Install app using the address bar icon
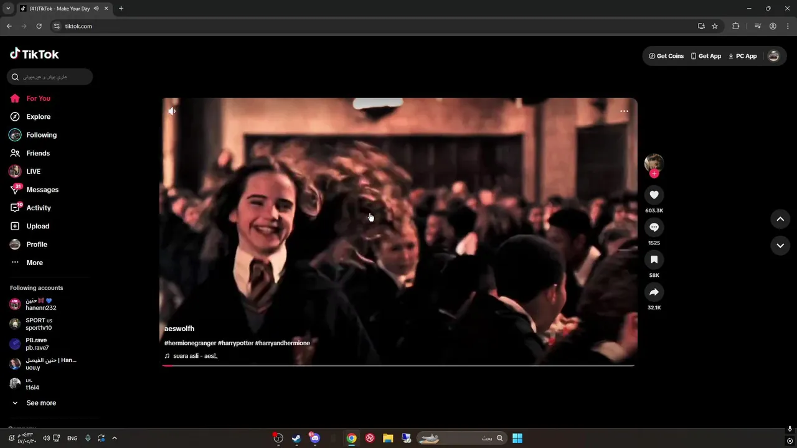Screen dimensions: 797x448 [701, 26]
